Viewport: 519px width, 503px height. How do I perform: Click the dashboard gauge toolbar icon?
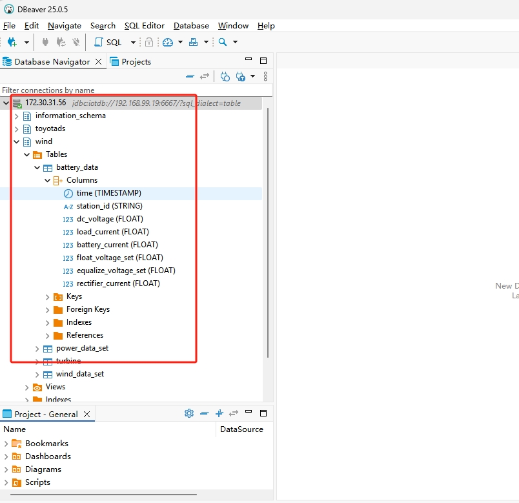pos(168,42)
